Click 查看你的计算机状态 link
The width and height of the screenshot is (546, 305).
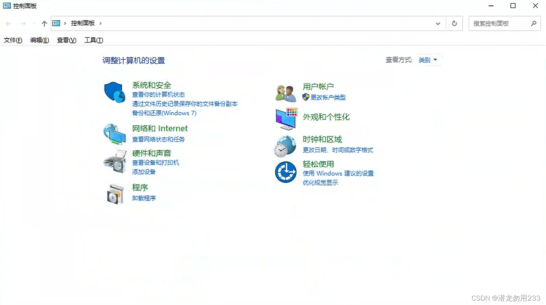click(158, 95)
